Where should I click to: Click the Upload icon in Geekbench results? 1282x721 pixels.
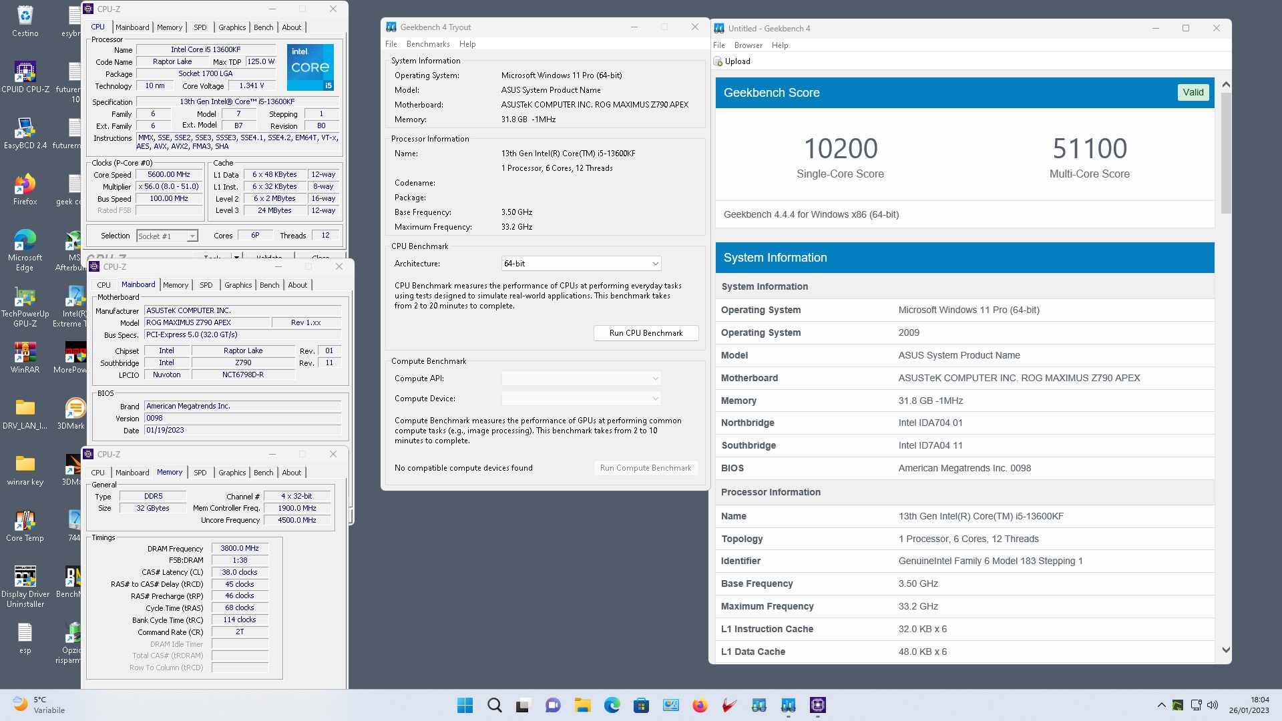(x=718, y=61)
